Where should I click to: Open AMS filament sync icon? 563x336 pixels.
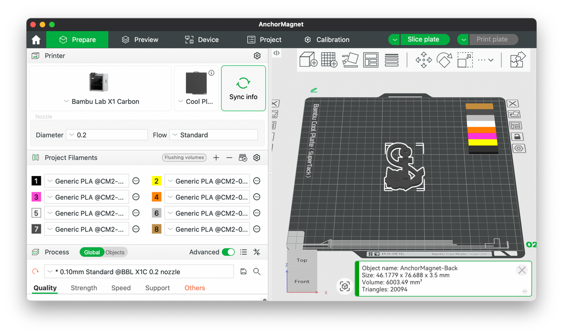click(x=242, y=158)
